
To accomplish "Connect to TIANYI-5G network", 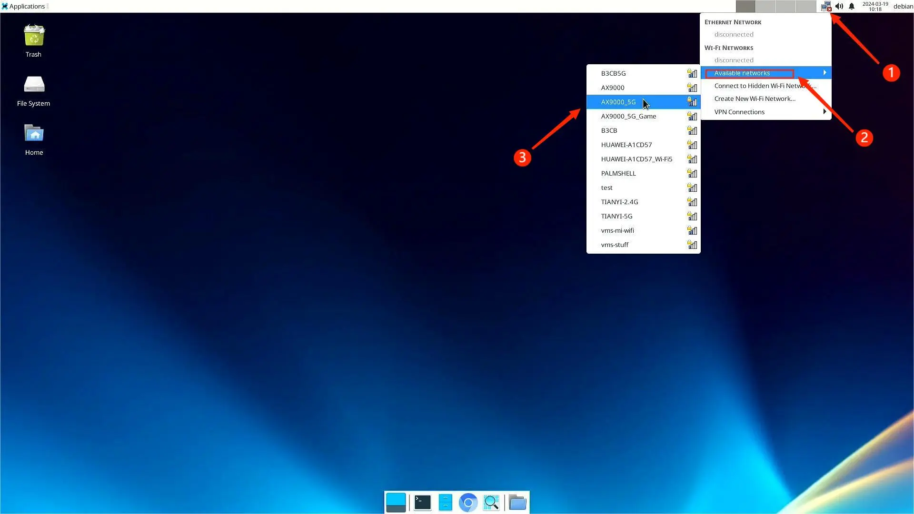I will [643, 216].
